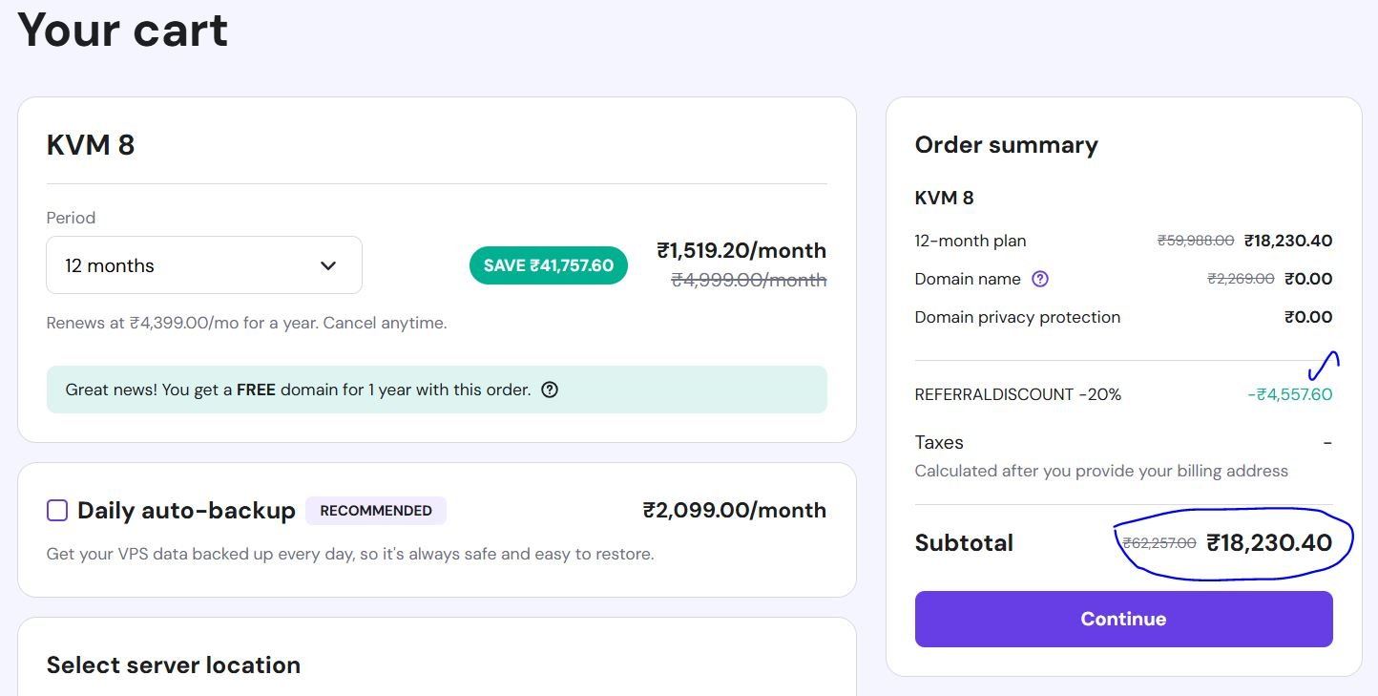Click the Select server location heading
1378x696 pixels.
pos(173,665)
